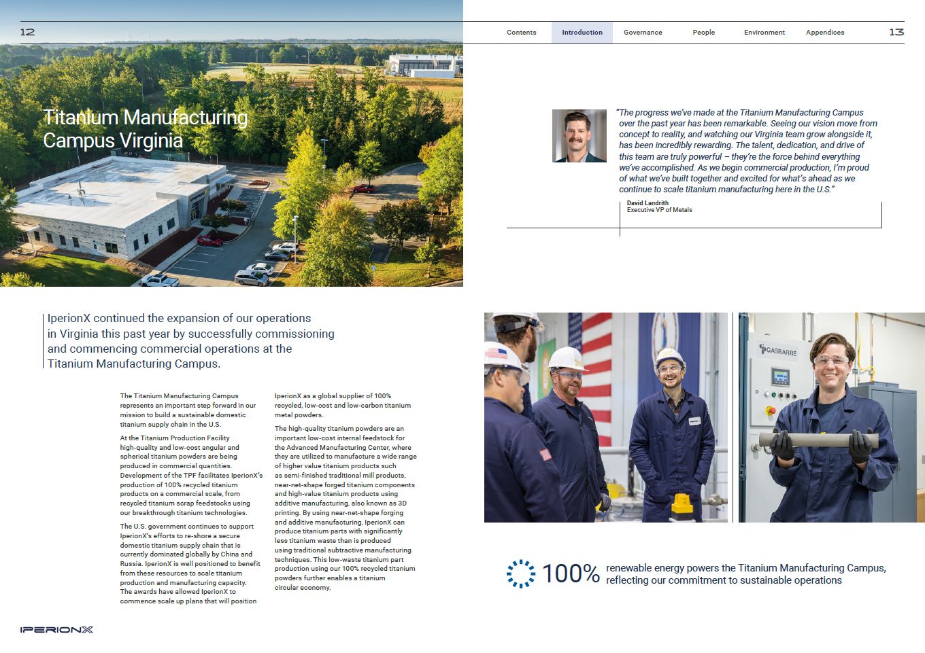
Task: Click paragraph starting 'IperionX as a global supplier'
Action: [x=343, y=405]
